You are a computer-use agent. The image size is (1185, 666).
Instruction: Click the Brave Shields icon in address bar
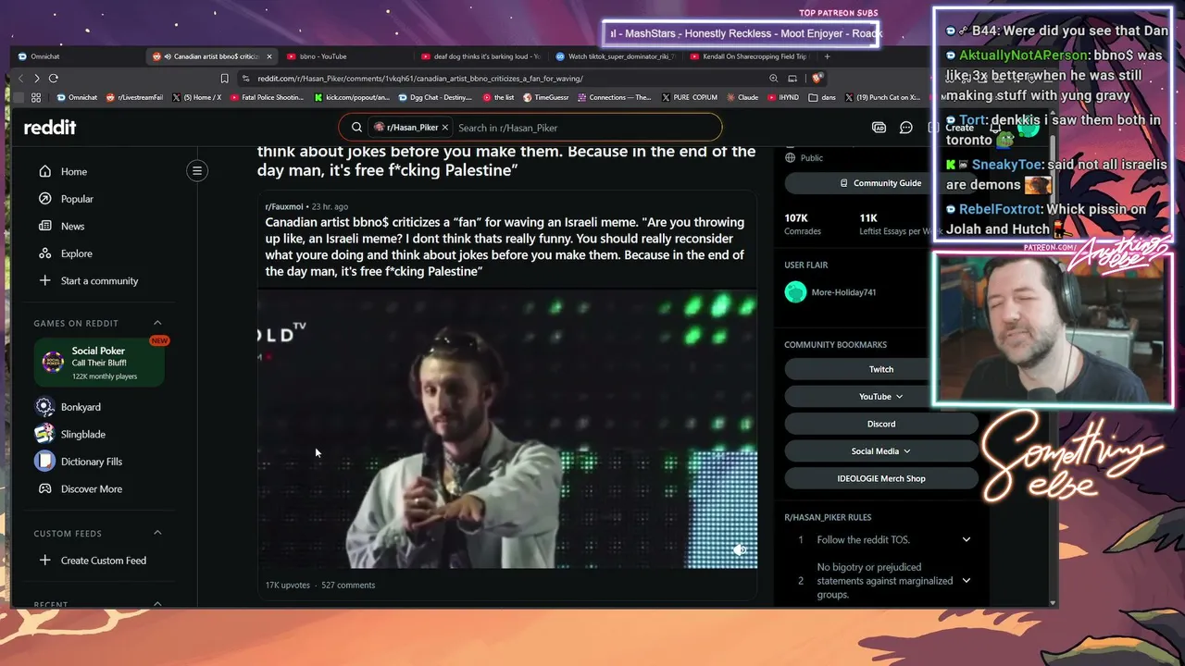[x=817, y=79]
